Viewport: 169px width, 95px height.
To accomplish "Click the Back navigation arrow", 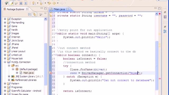I will [54, 3].
